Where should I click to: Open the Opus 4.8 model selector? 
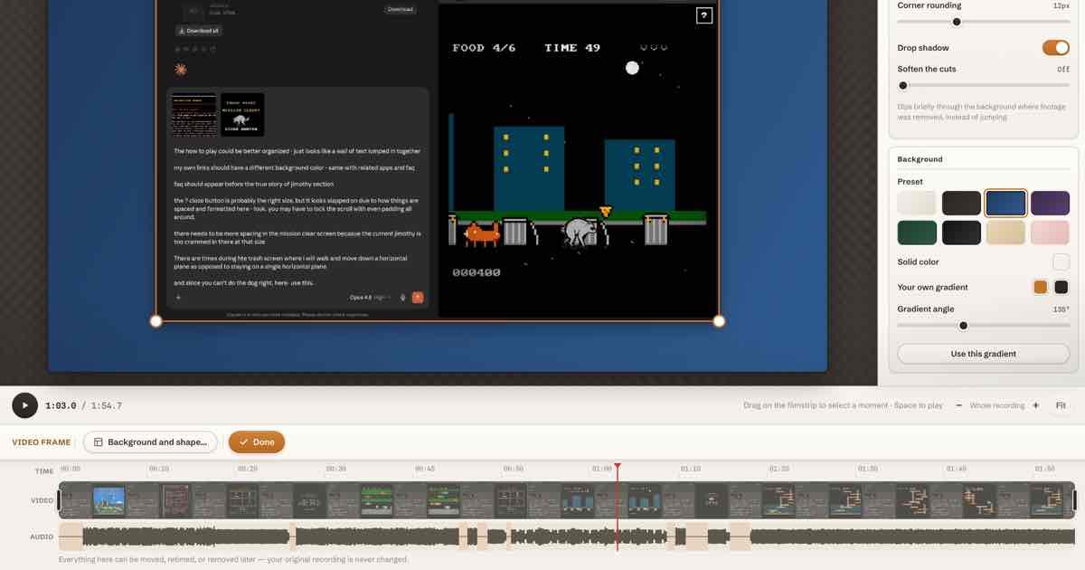point(372,298)
